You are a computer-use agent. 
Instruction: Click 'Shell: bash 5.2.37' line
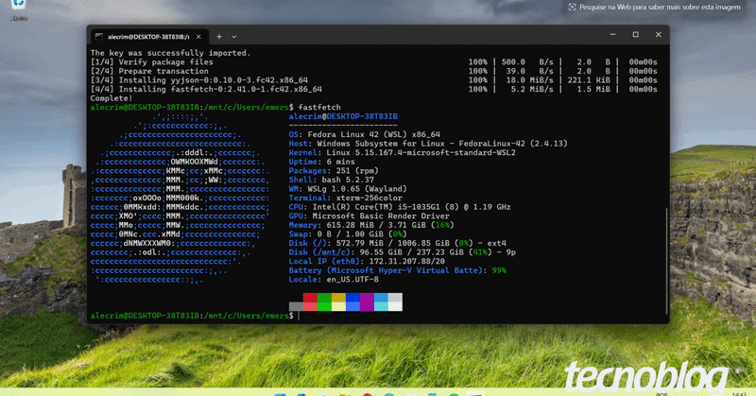click(332, 180)
